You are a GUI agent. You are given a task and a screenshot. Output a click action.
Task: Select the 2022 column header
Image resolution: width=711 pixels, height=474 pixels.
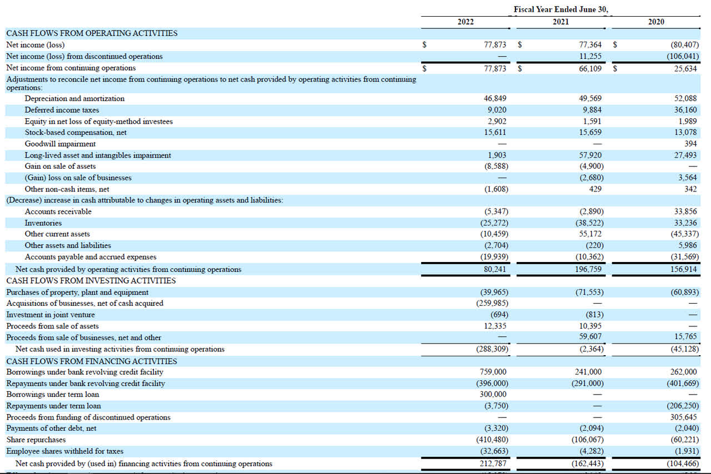click(x=465, y=22)
